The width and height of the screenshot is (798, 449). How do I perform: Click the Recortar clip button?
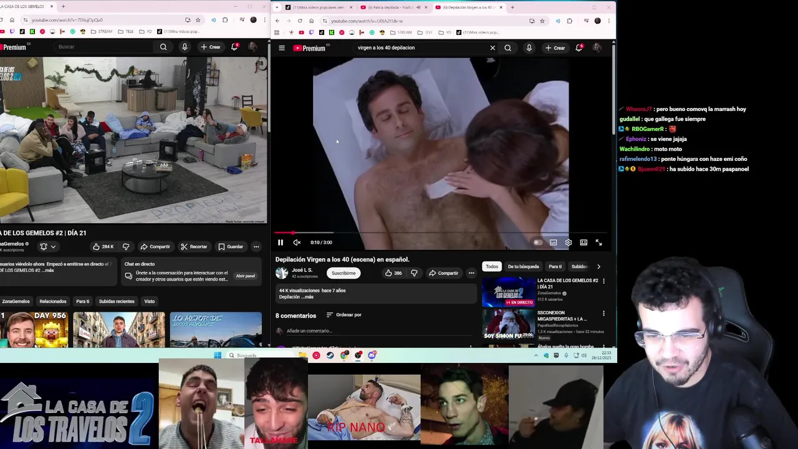point(194,247)
